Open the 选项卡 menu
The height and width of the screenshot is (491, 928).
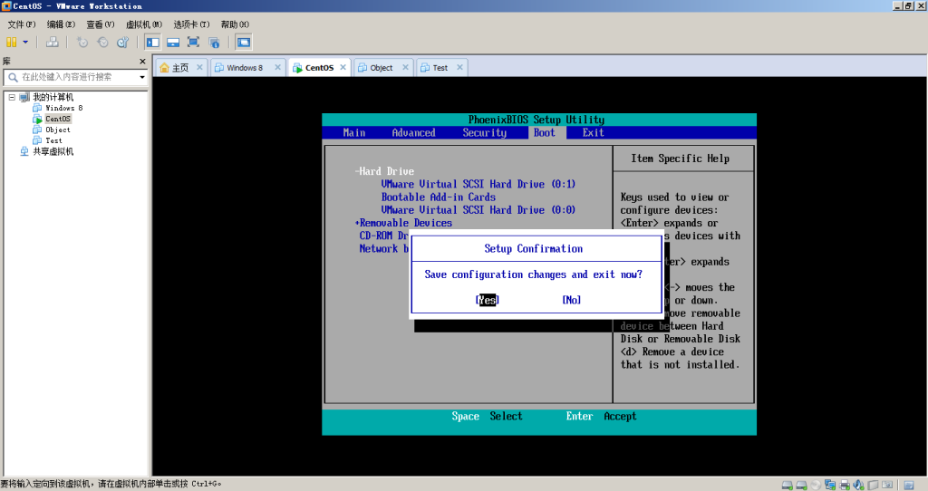pos(191,24)
